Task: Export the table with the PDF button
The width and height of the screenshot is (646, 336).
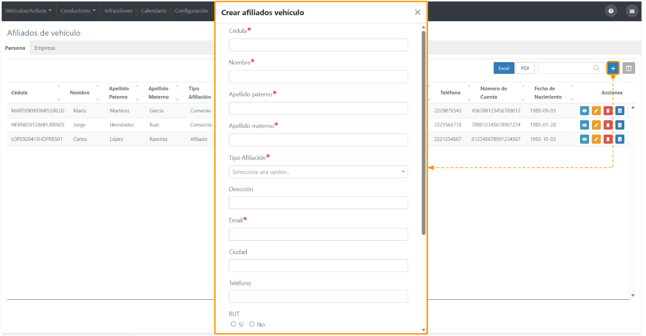Action: pos(525,68)
